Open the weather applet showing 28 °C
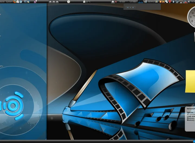Viewport: 195px width, 143px height. [87, 2]
